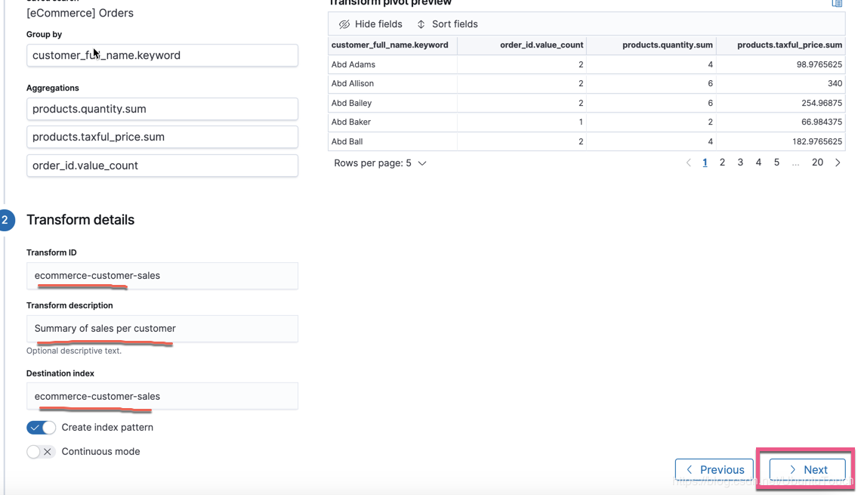Select the Abd Allison table cell
The height and width of the screenshot is (495, 861).
click(x=393, y=83)
